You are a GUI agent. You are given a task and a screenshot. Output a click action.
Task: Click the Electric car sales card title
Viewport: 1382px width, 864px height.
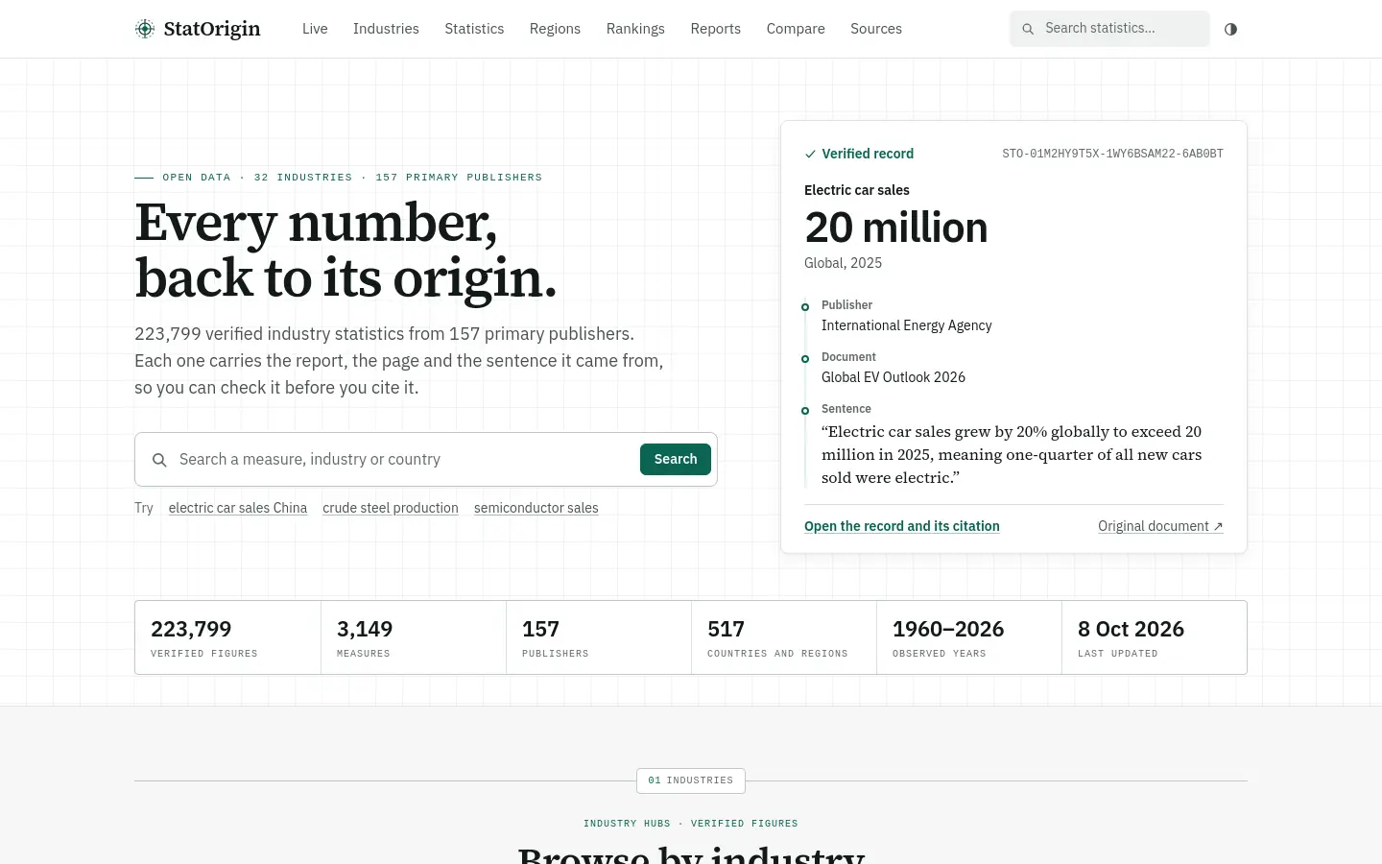[x=857, y=190]
